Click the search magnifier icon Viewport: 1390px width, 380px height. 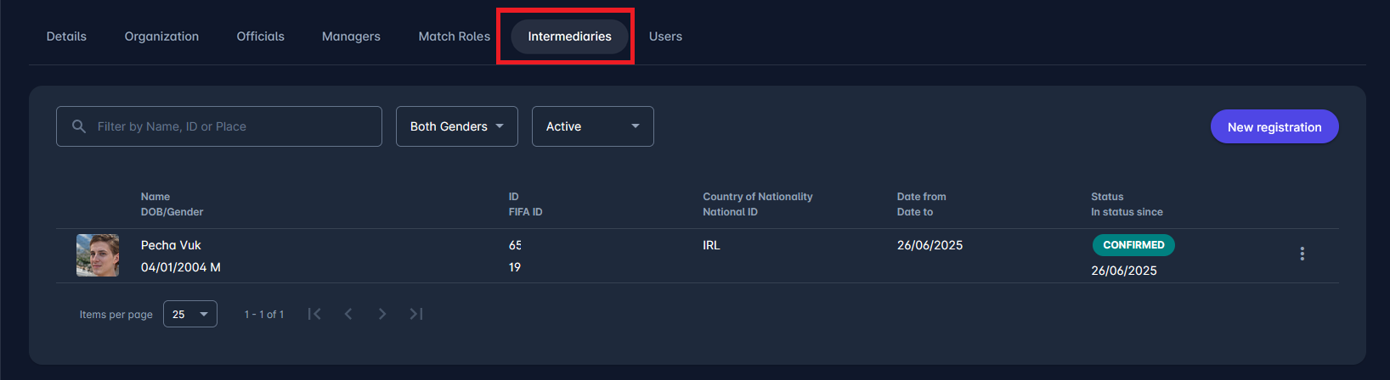pyautogui.click(x=79, y=126)
